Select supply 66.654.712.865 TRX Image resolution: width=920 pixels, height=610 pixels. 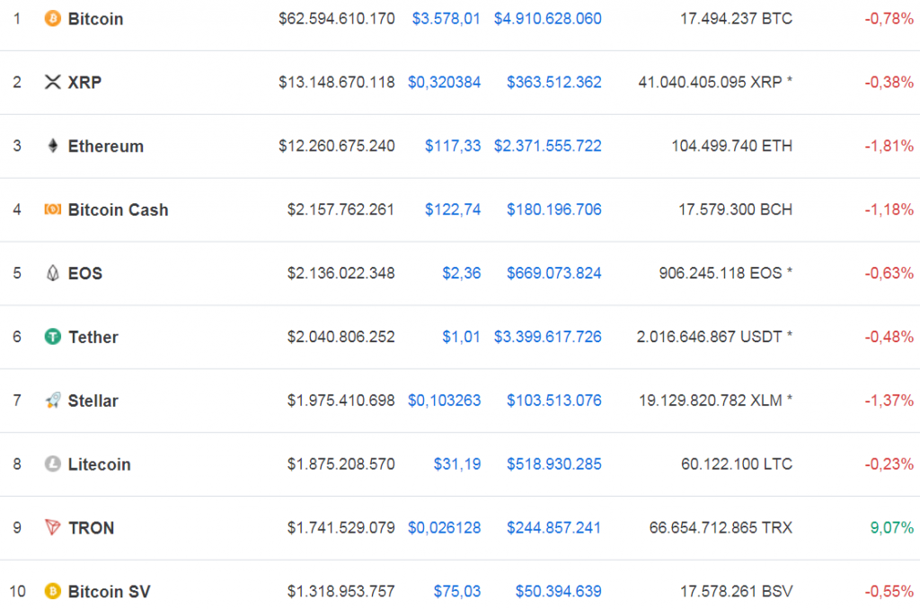(x=721, y=528)
